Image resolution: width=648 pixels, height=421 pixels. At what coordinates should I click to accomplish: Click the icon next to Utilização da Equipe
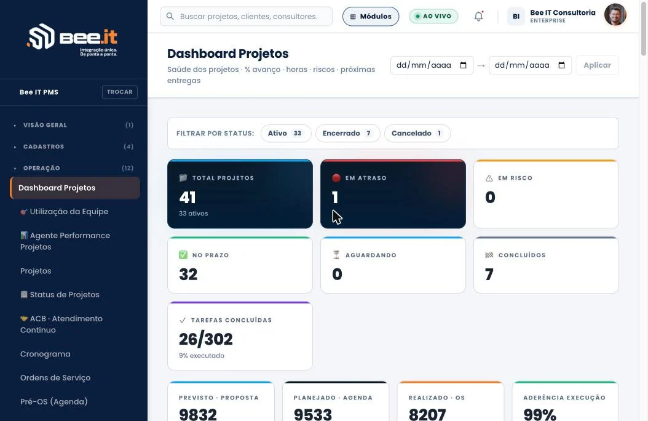click(23, 212)
